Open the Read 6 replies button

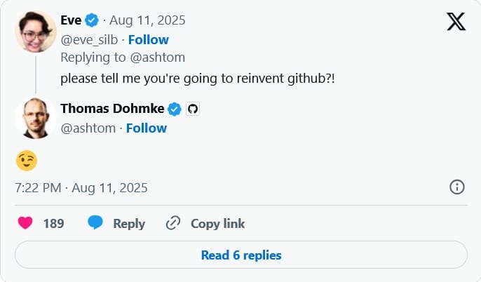[240, 255]
